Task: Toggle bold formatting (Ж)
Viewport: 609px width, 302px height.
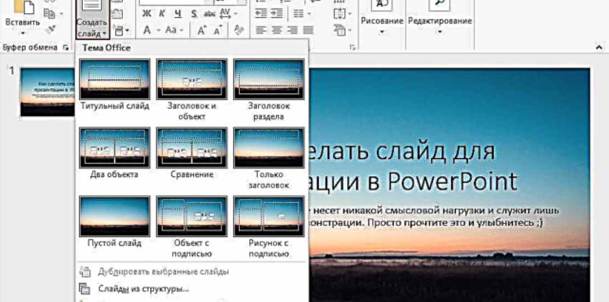Action: (x=146, y=13)
